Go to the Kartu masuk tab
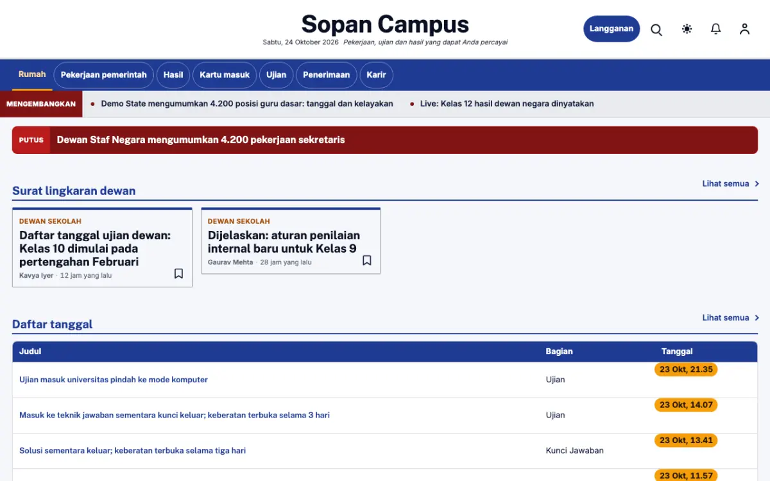The image size is (770, 481). [225, 75]
